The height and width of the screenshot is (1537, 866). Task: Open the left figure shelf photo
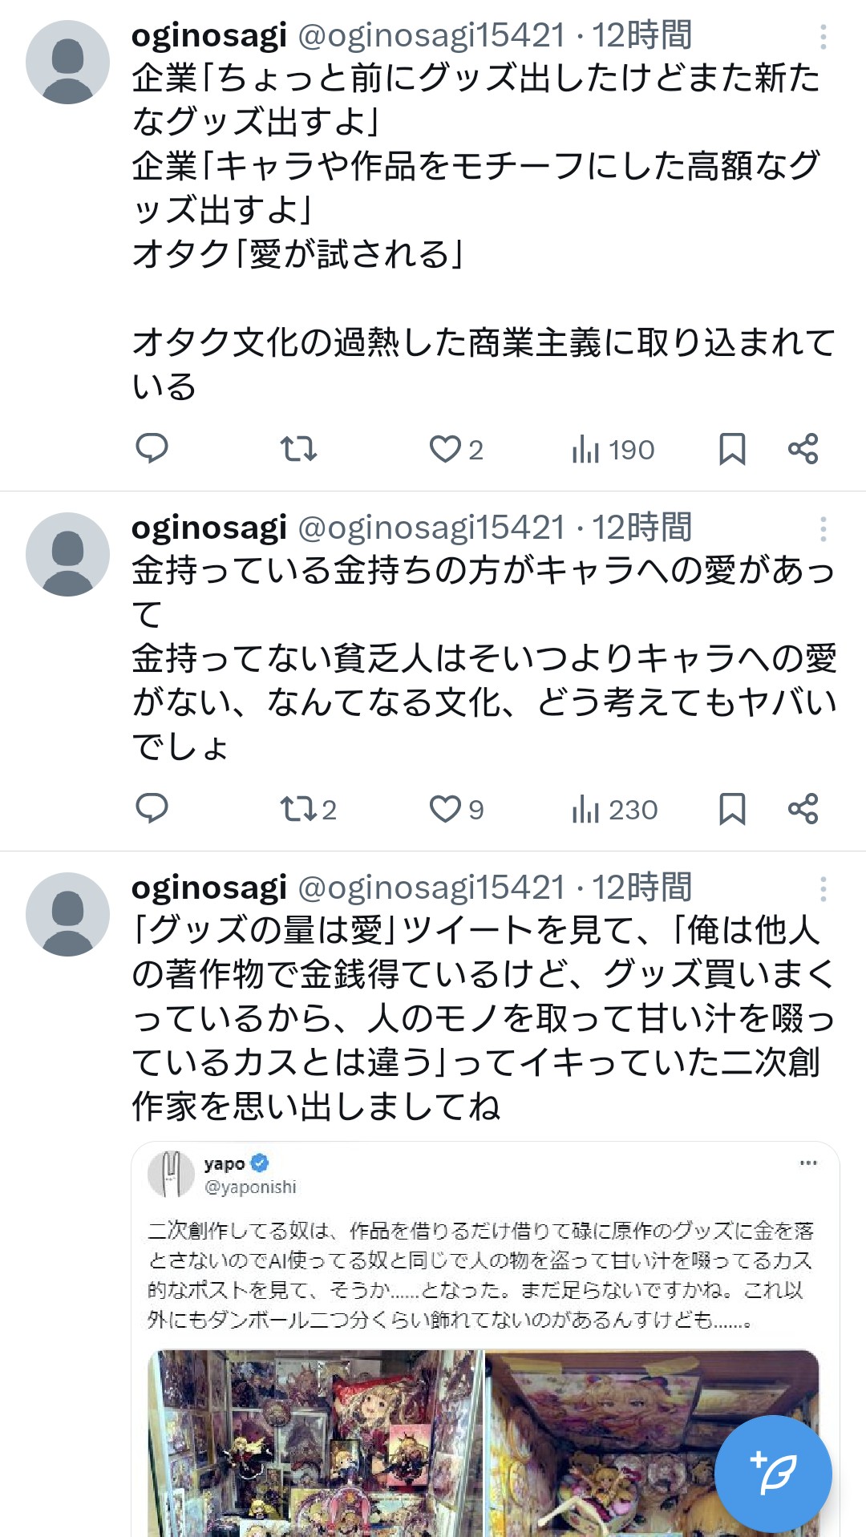(x=316, y=1443)
